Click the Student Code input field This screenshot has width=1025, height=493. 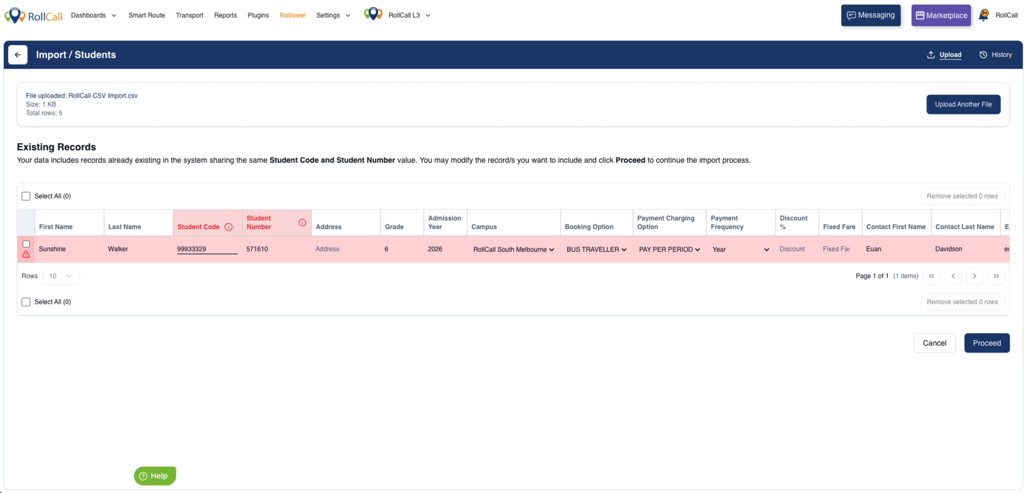[x=207, y=249]
